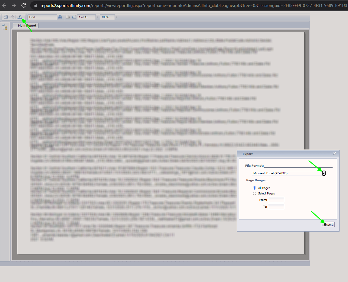Close the Export dialog
The height and width of the screenshot is (282, 348).
coord(335,153)
